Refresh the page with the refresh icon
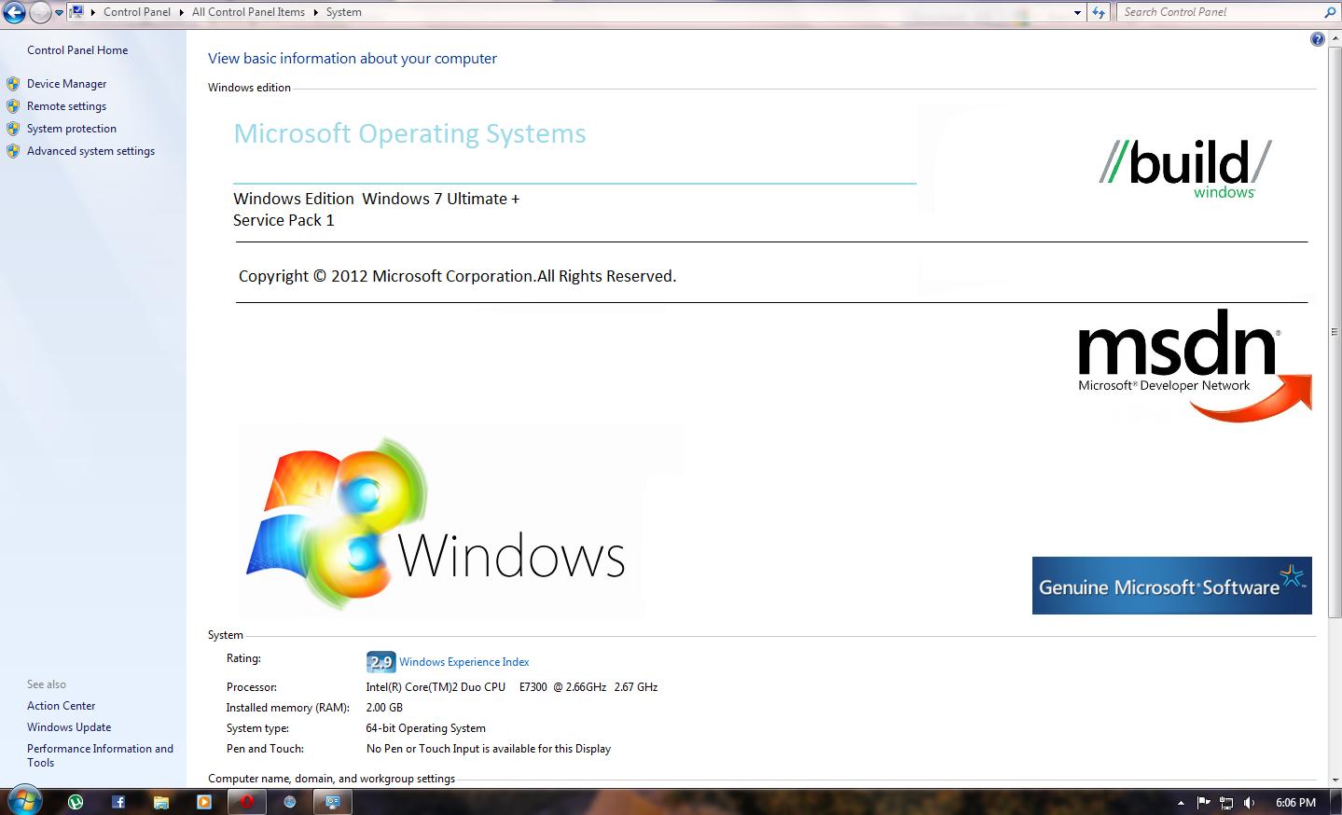Image resolution: width=1342 pixels, height=815 pixels. tap(1096, 12)
